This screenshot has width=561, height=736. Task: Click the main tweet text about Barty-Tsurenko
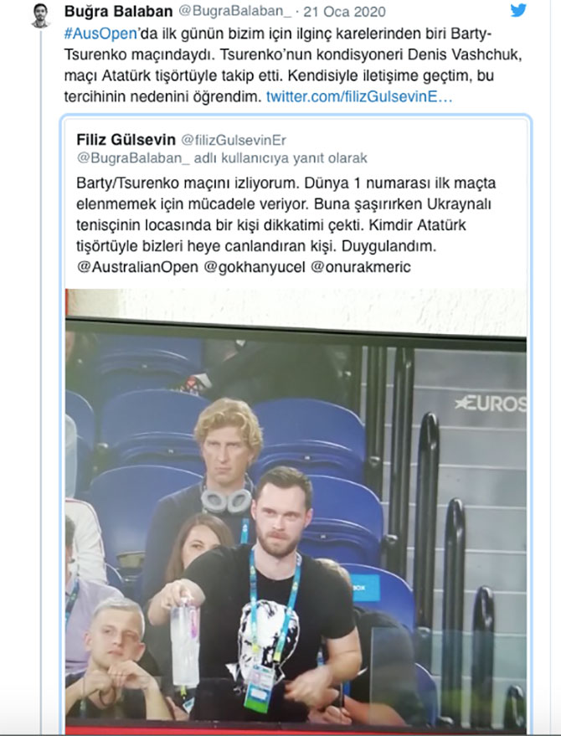[x=293, y=65]
